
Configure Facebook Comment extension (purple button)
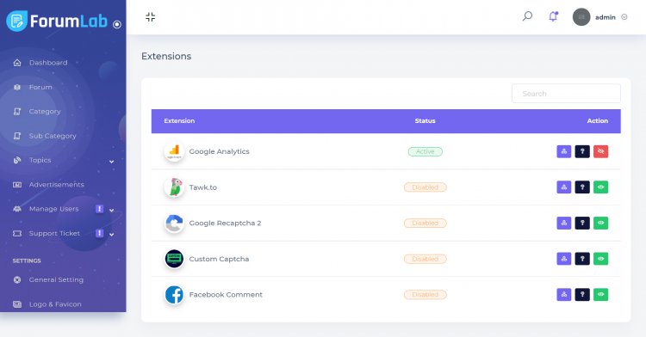563,294
